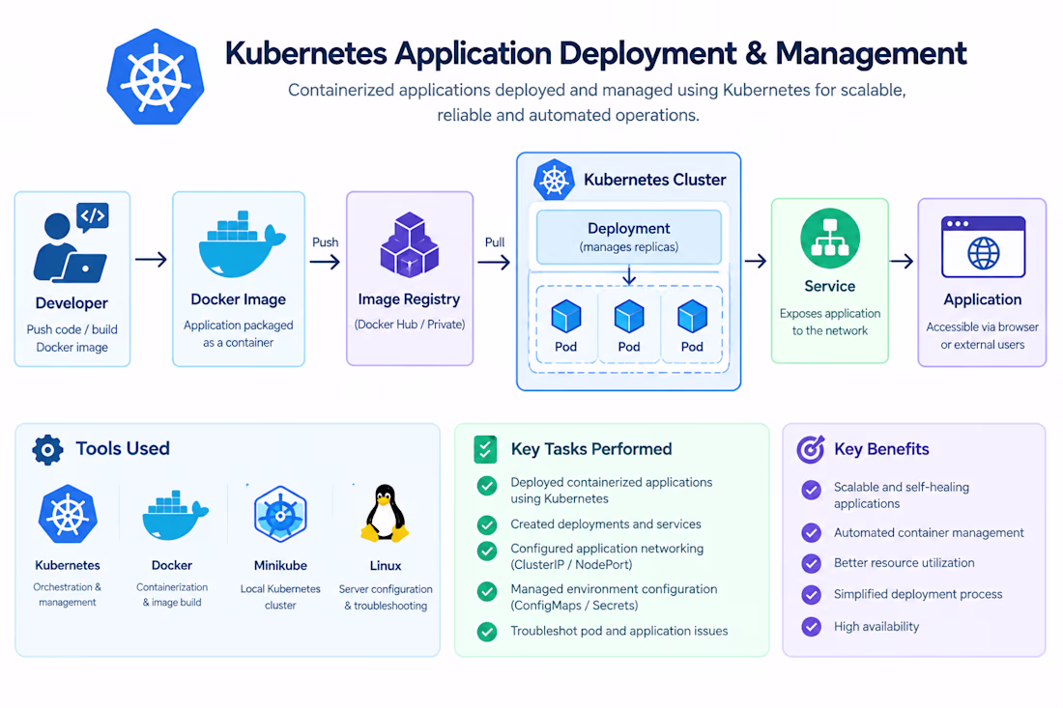Click the Application card heading
Viewport: 1063px width, 708px height.
pos(983,299)
